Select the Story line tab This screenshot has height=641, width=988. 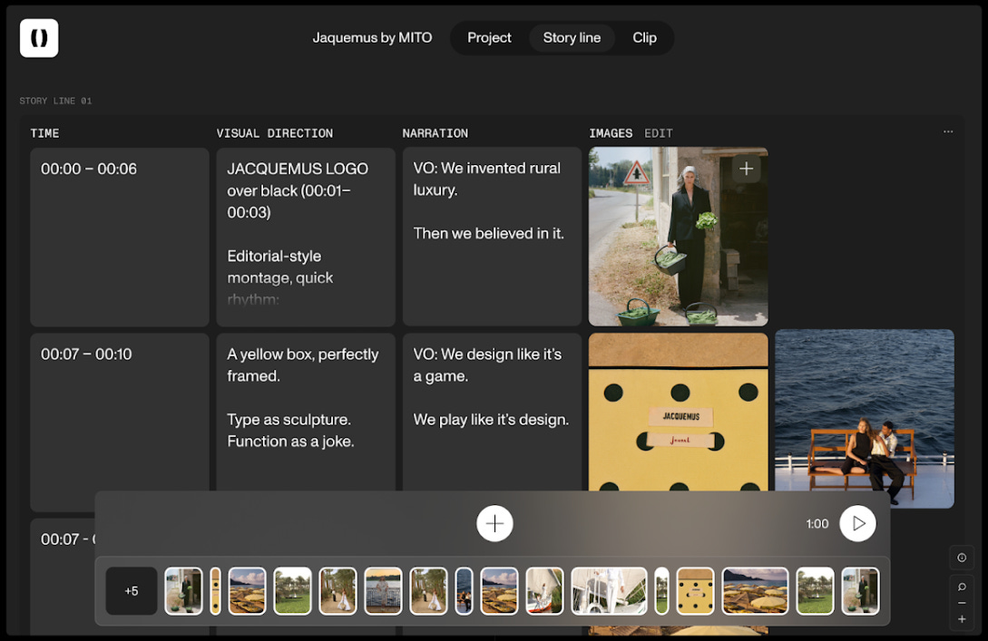click(x=572, y=38)
